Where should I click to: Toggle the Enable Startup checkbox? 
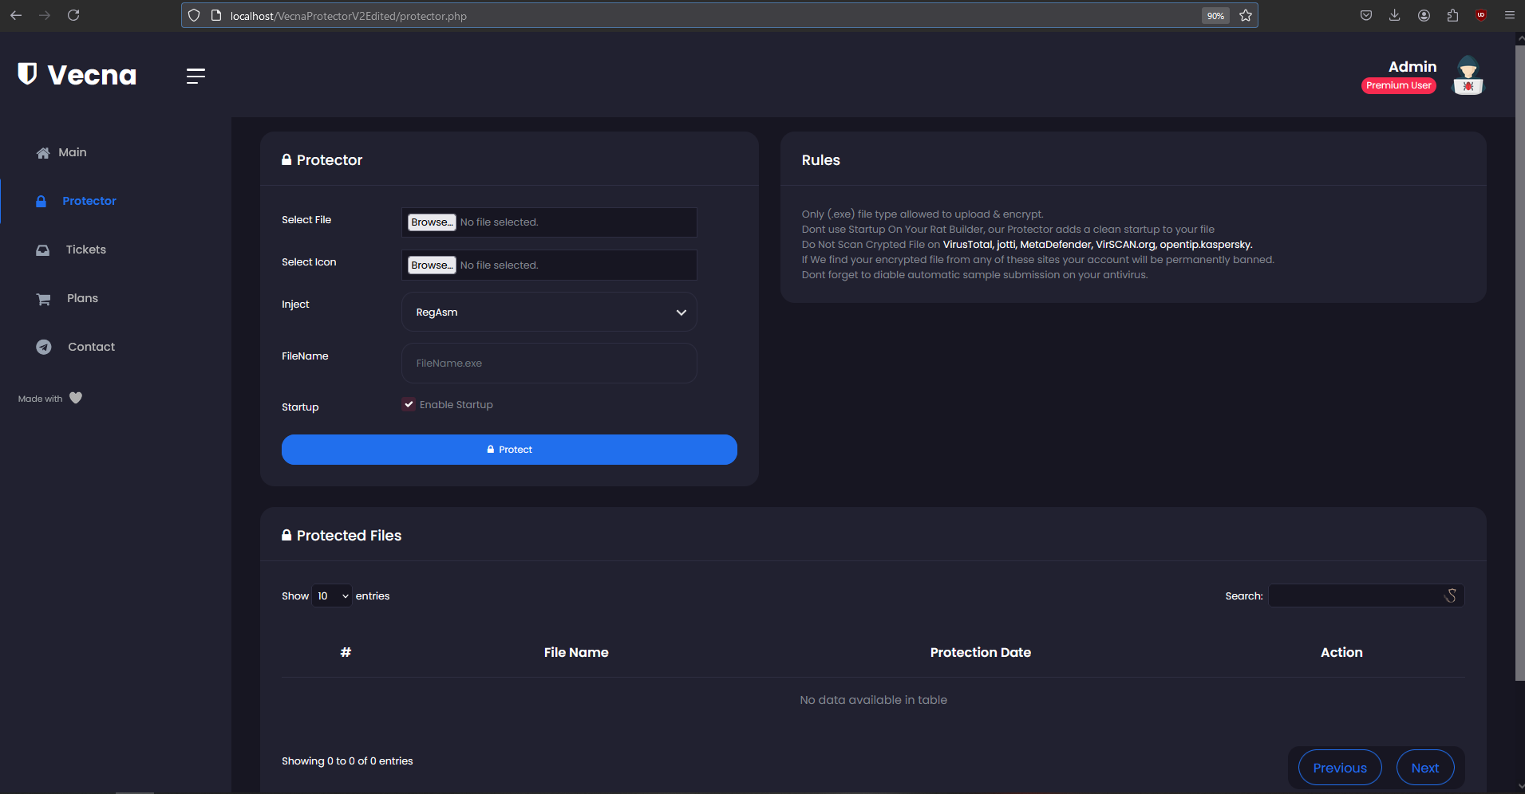point(409,404)
